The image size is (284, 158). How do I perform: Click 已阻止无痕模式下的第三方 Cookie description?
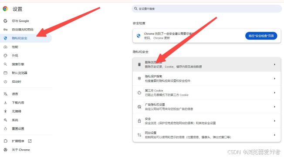click(x=167, y=95)
